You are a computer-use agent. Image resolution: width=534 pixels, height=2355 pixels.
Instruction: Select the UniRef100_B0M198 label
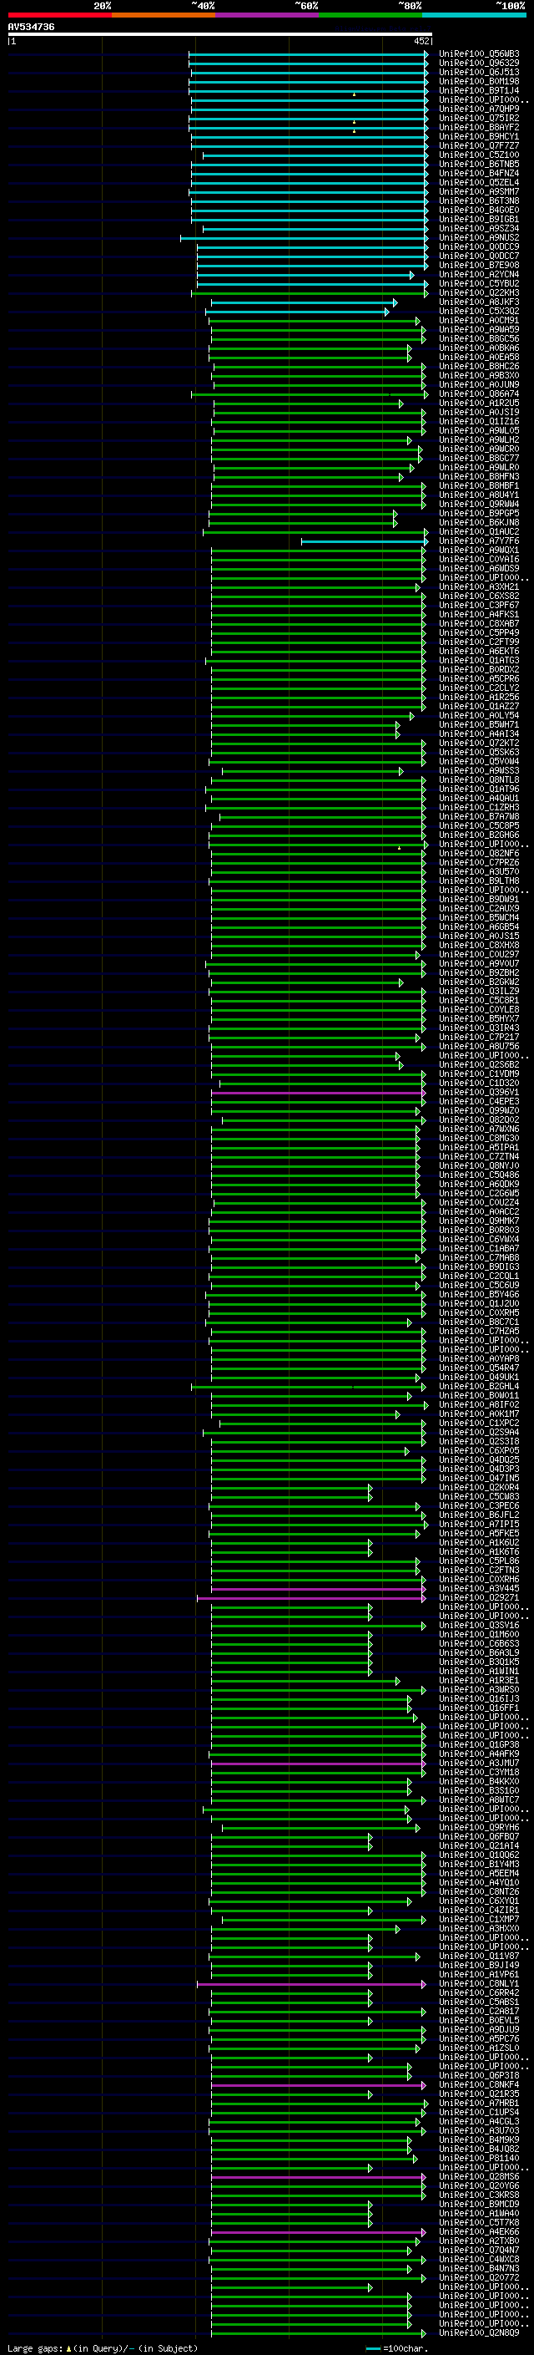pos(479,82)
